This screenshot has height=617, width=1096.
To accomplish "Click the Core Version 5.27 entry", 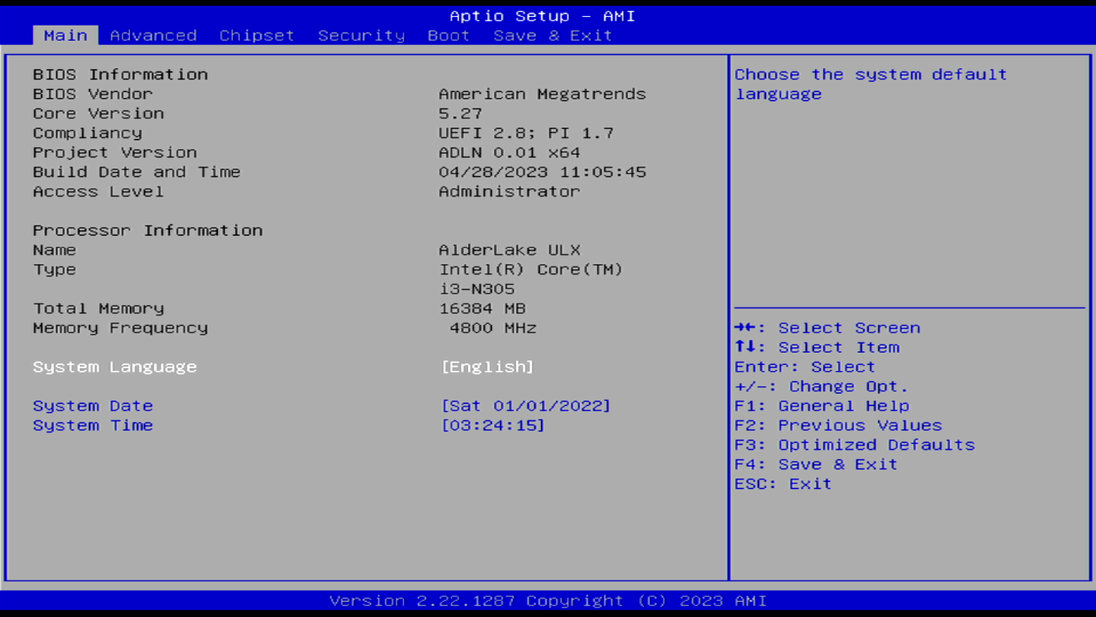I will click(461, 113).
